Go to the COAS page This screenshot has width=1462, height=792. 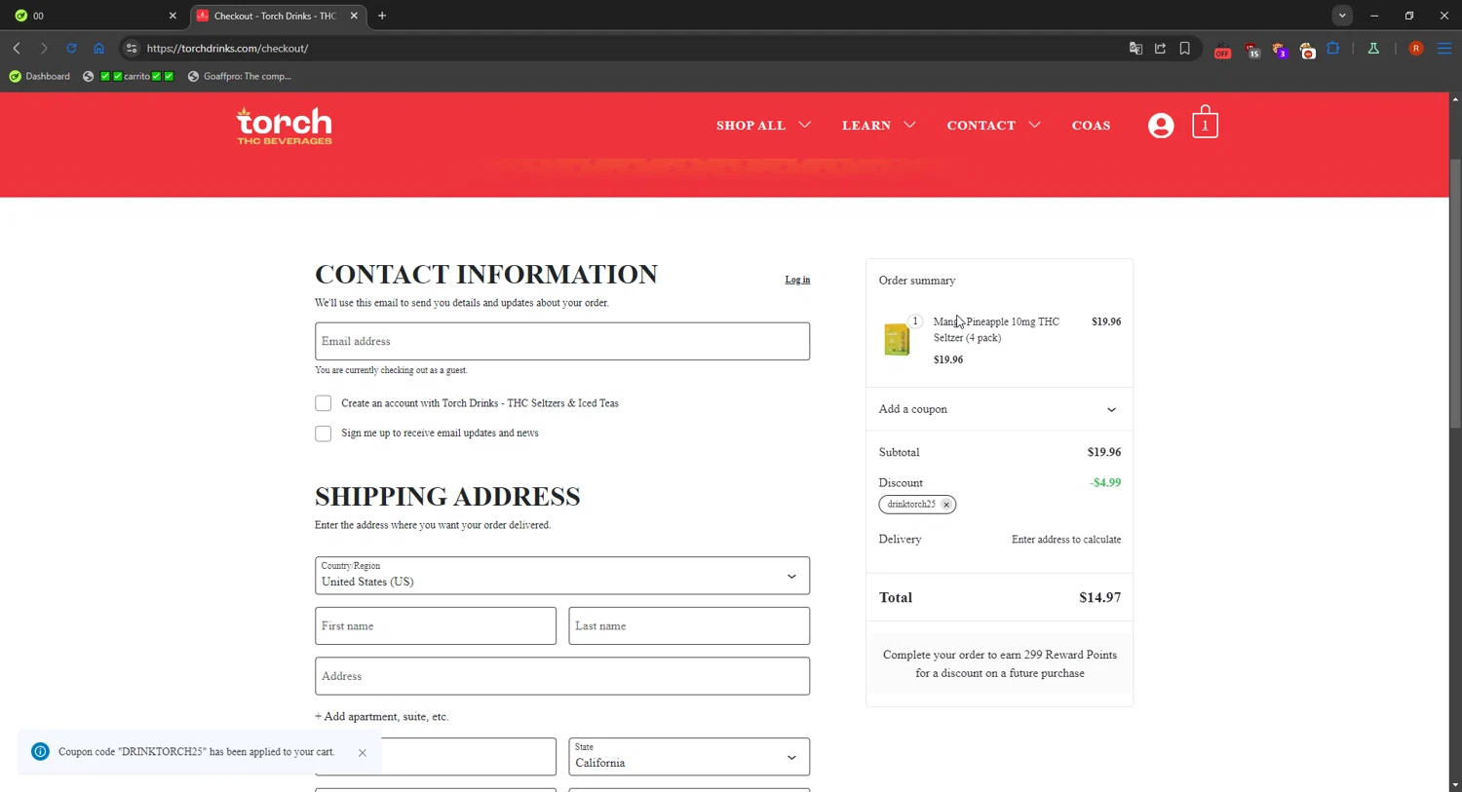[1091, 125]
